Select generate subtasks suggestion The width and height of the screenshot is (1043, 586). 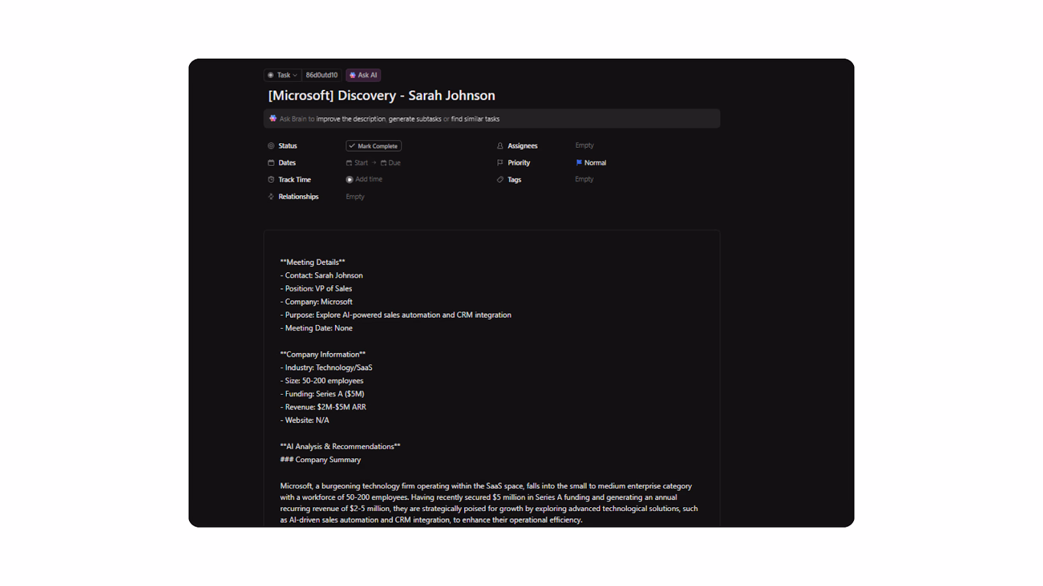pyautogui.click(x=415, y=119)
